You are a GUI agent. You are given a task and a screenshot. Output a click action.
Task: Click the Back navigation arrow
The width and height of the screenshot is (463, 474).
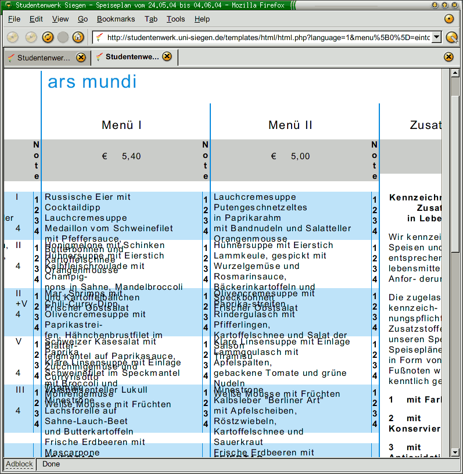13,38
